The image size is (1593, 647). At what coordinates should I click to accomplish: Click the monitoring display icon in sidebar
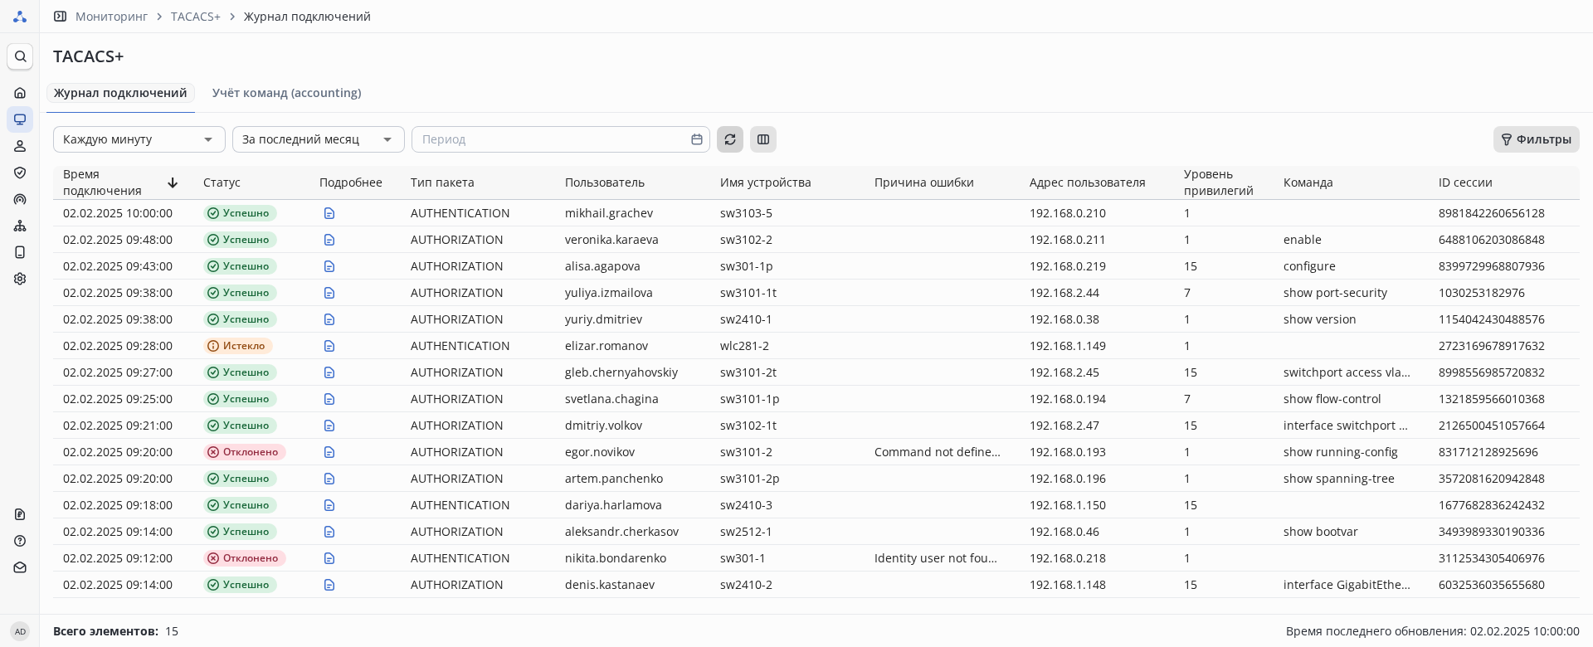click(x=20, y=119)
